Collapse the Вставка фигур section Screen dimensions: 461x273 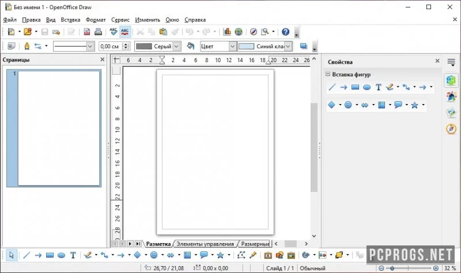coord(328,74)
